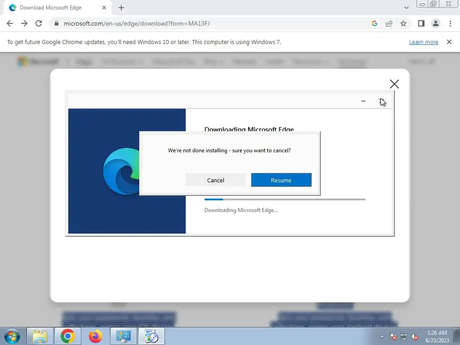Open the Chrome side panel
The width and height of the screenshot is (460, 345).
click(x=421, y=23)
